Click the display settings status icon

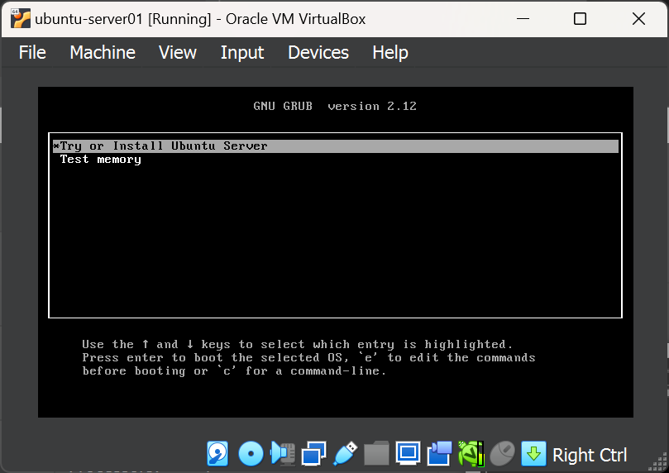pyautogui.click(x=408, y=453)
